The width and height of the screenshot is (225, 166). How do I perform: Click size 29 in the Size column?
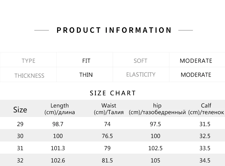(20, 124)
